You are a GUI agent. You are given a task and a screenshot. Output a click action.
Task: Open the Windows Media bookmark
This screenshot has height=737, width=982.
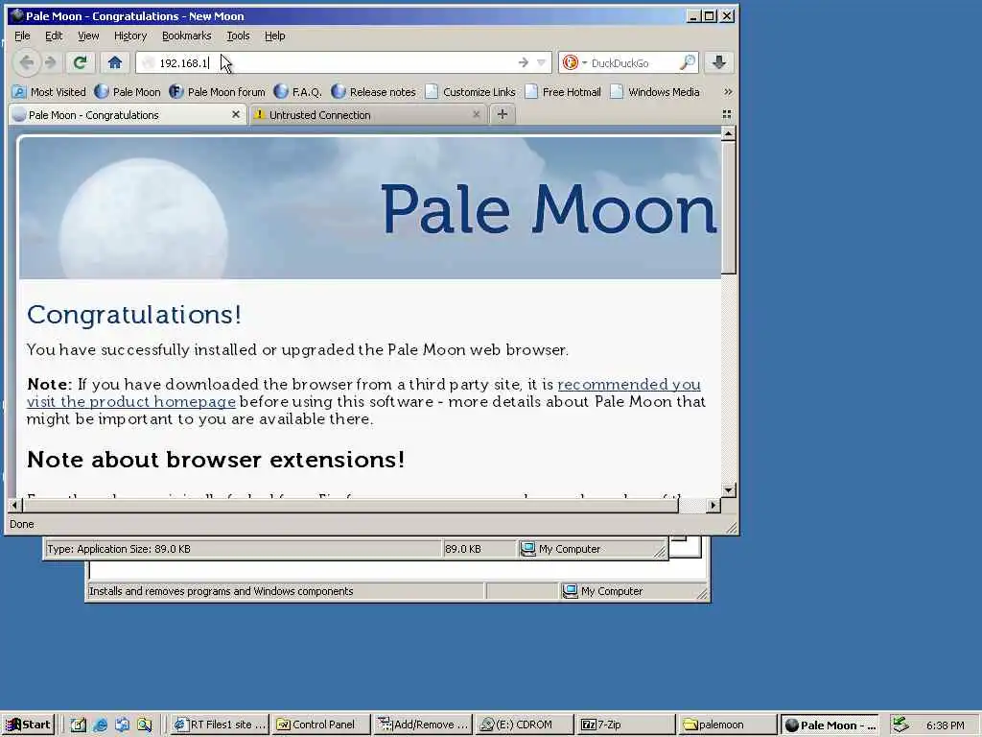655,91
